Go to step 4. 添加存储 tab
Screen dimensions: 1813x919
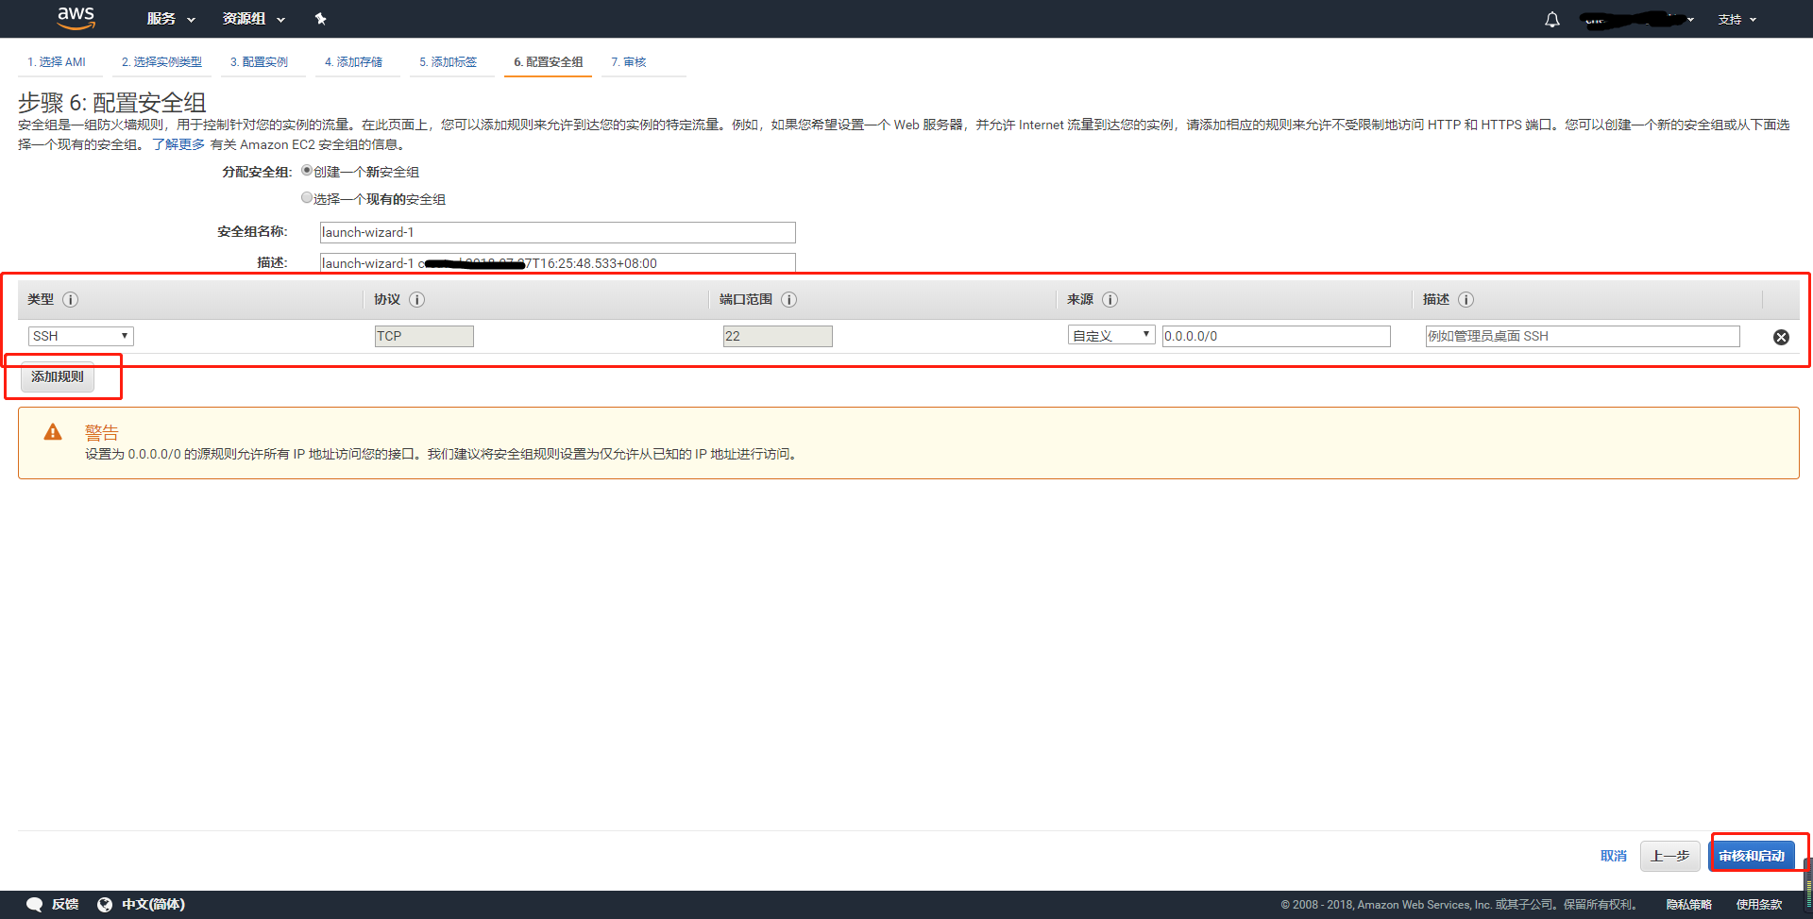pyautogui.click(x=353, y=62)
